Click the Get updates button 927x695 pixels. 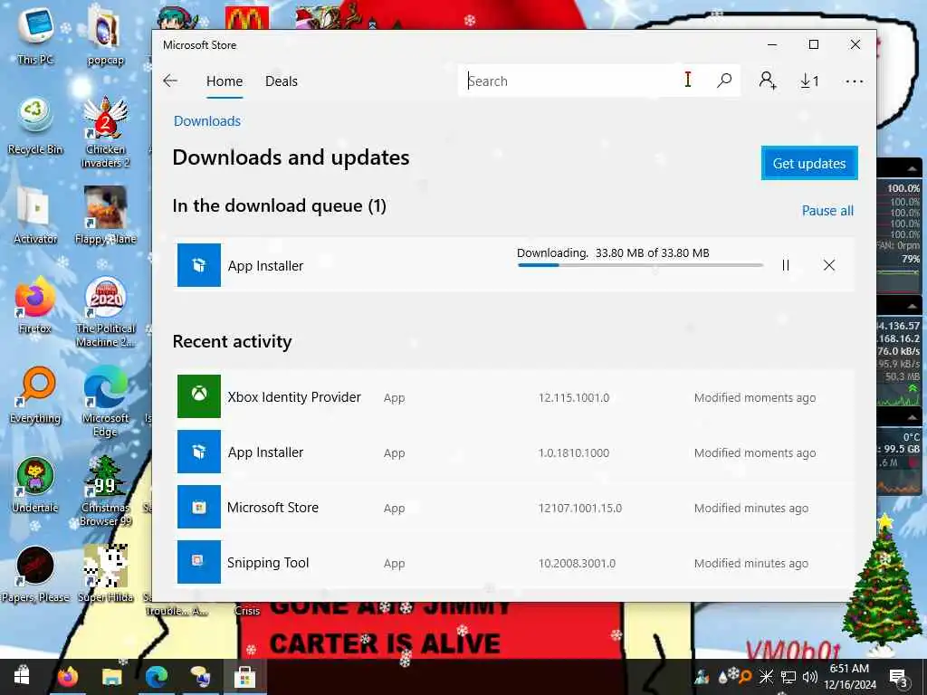[809, 163]
